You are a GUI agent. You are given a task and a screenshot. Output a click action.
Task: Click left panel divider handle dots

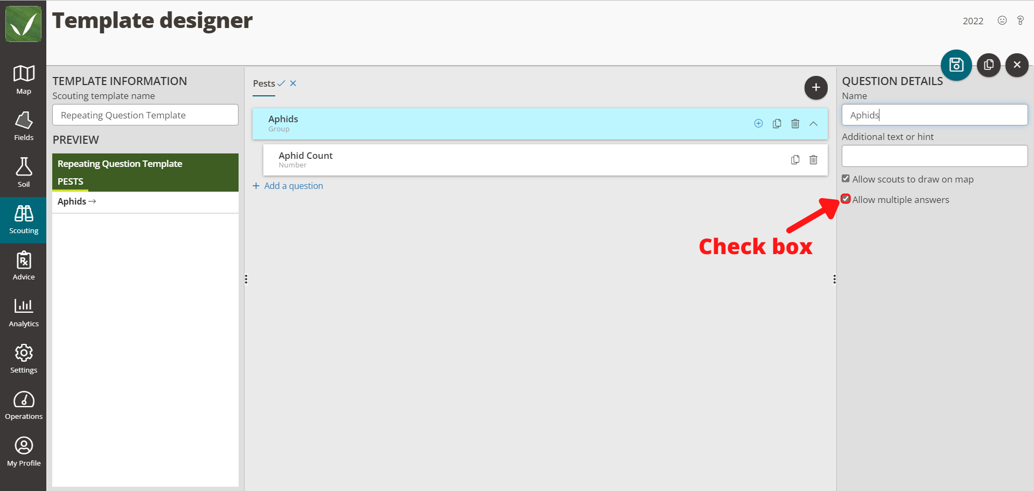click(x=246, y=279)
